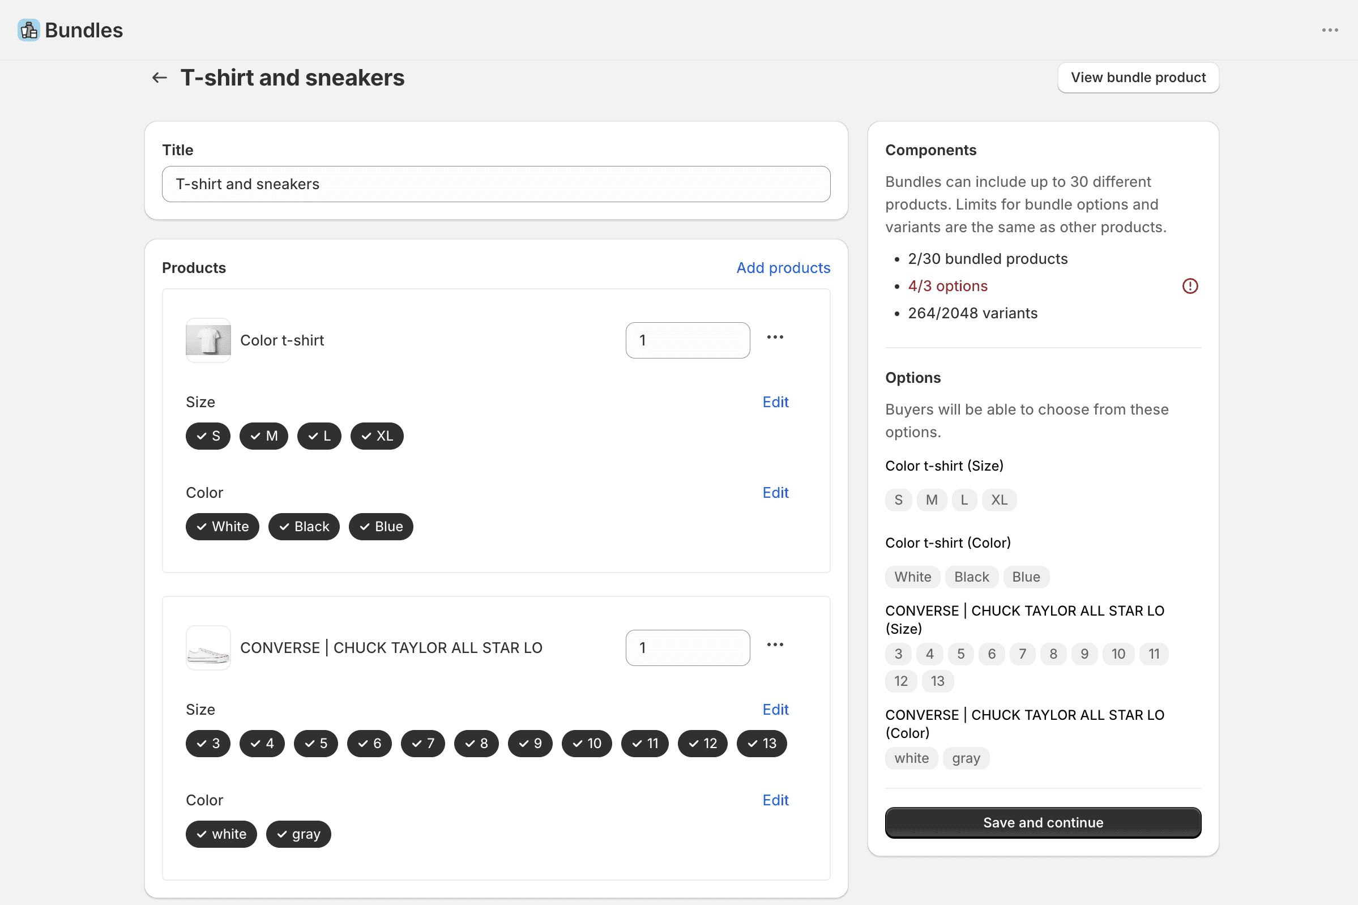The width and height of the screenshot is (1358, 905).
Task: Toggle sneaker size 9 chip
Action: pyautogui.click(x=530, y=744)
